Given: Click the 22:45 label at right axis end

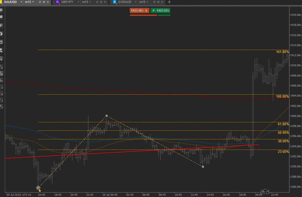Looking at the screenshot, I should 275,195.
